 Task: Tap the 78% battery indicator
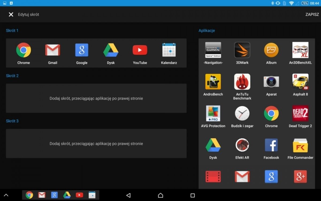click(x=305, y=3)
